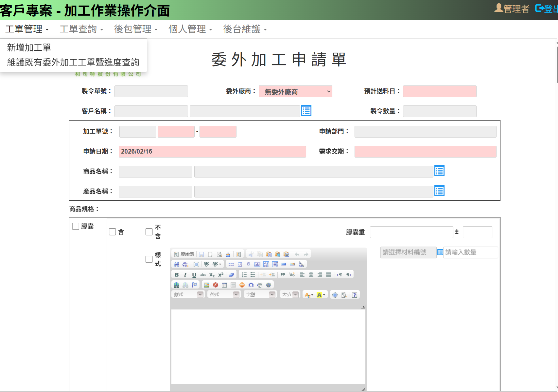
Task: Align text left in editor
Action: [x=302, y=275]
